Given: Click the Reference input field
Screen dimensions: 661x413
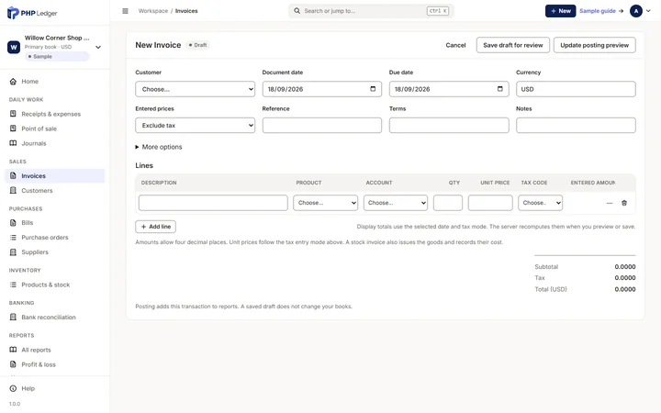Looking at the screenshot, I should coord(322,126).
